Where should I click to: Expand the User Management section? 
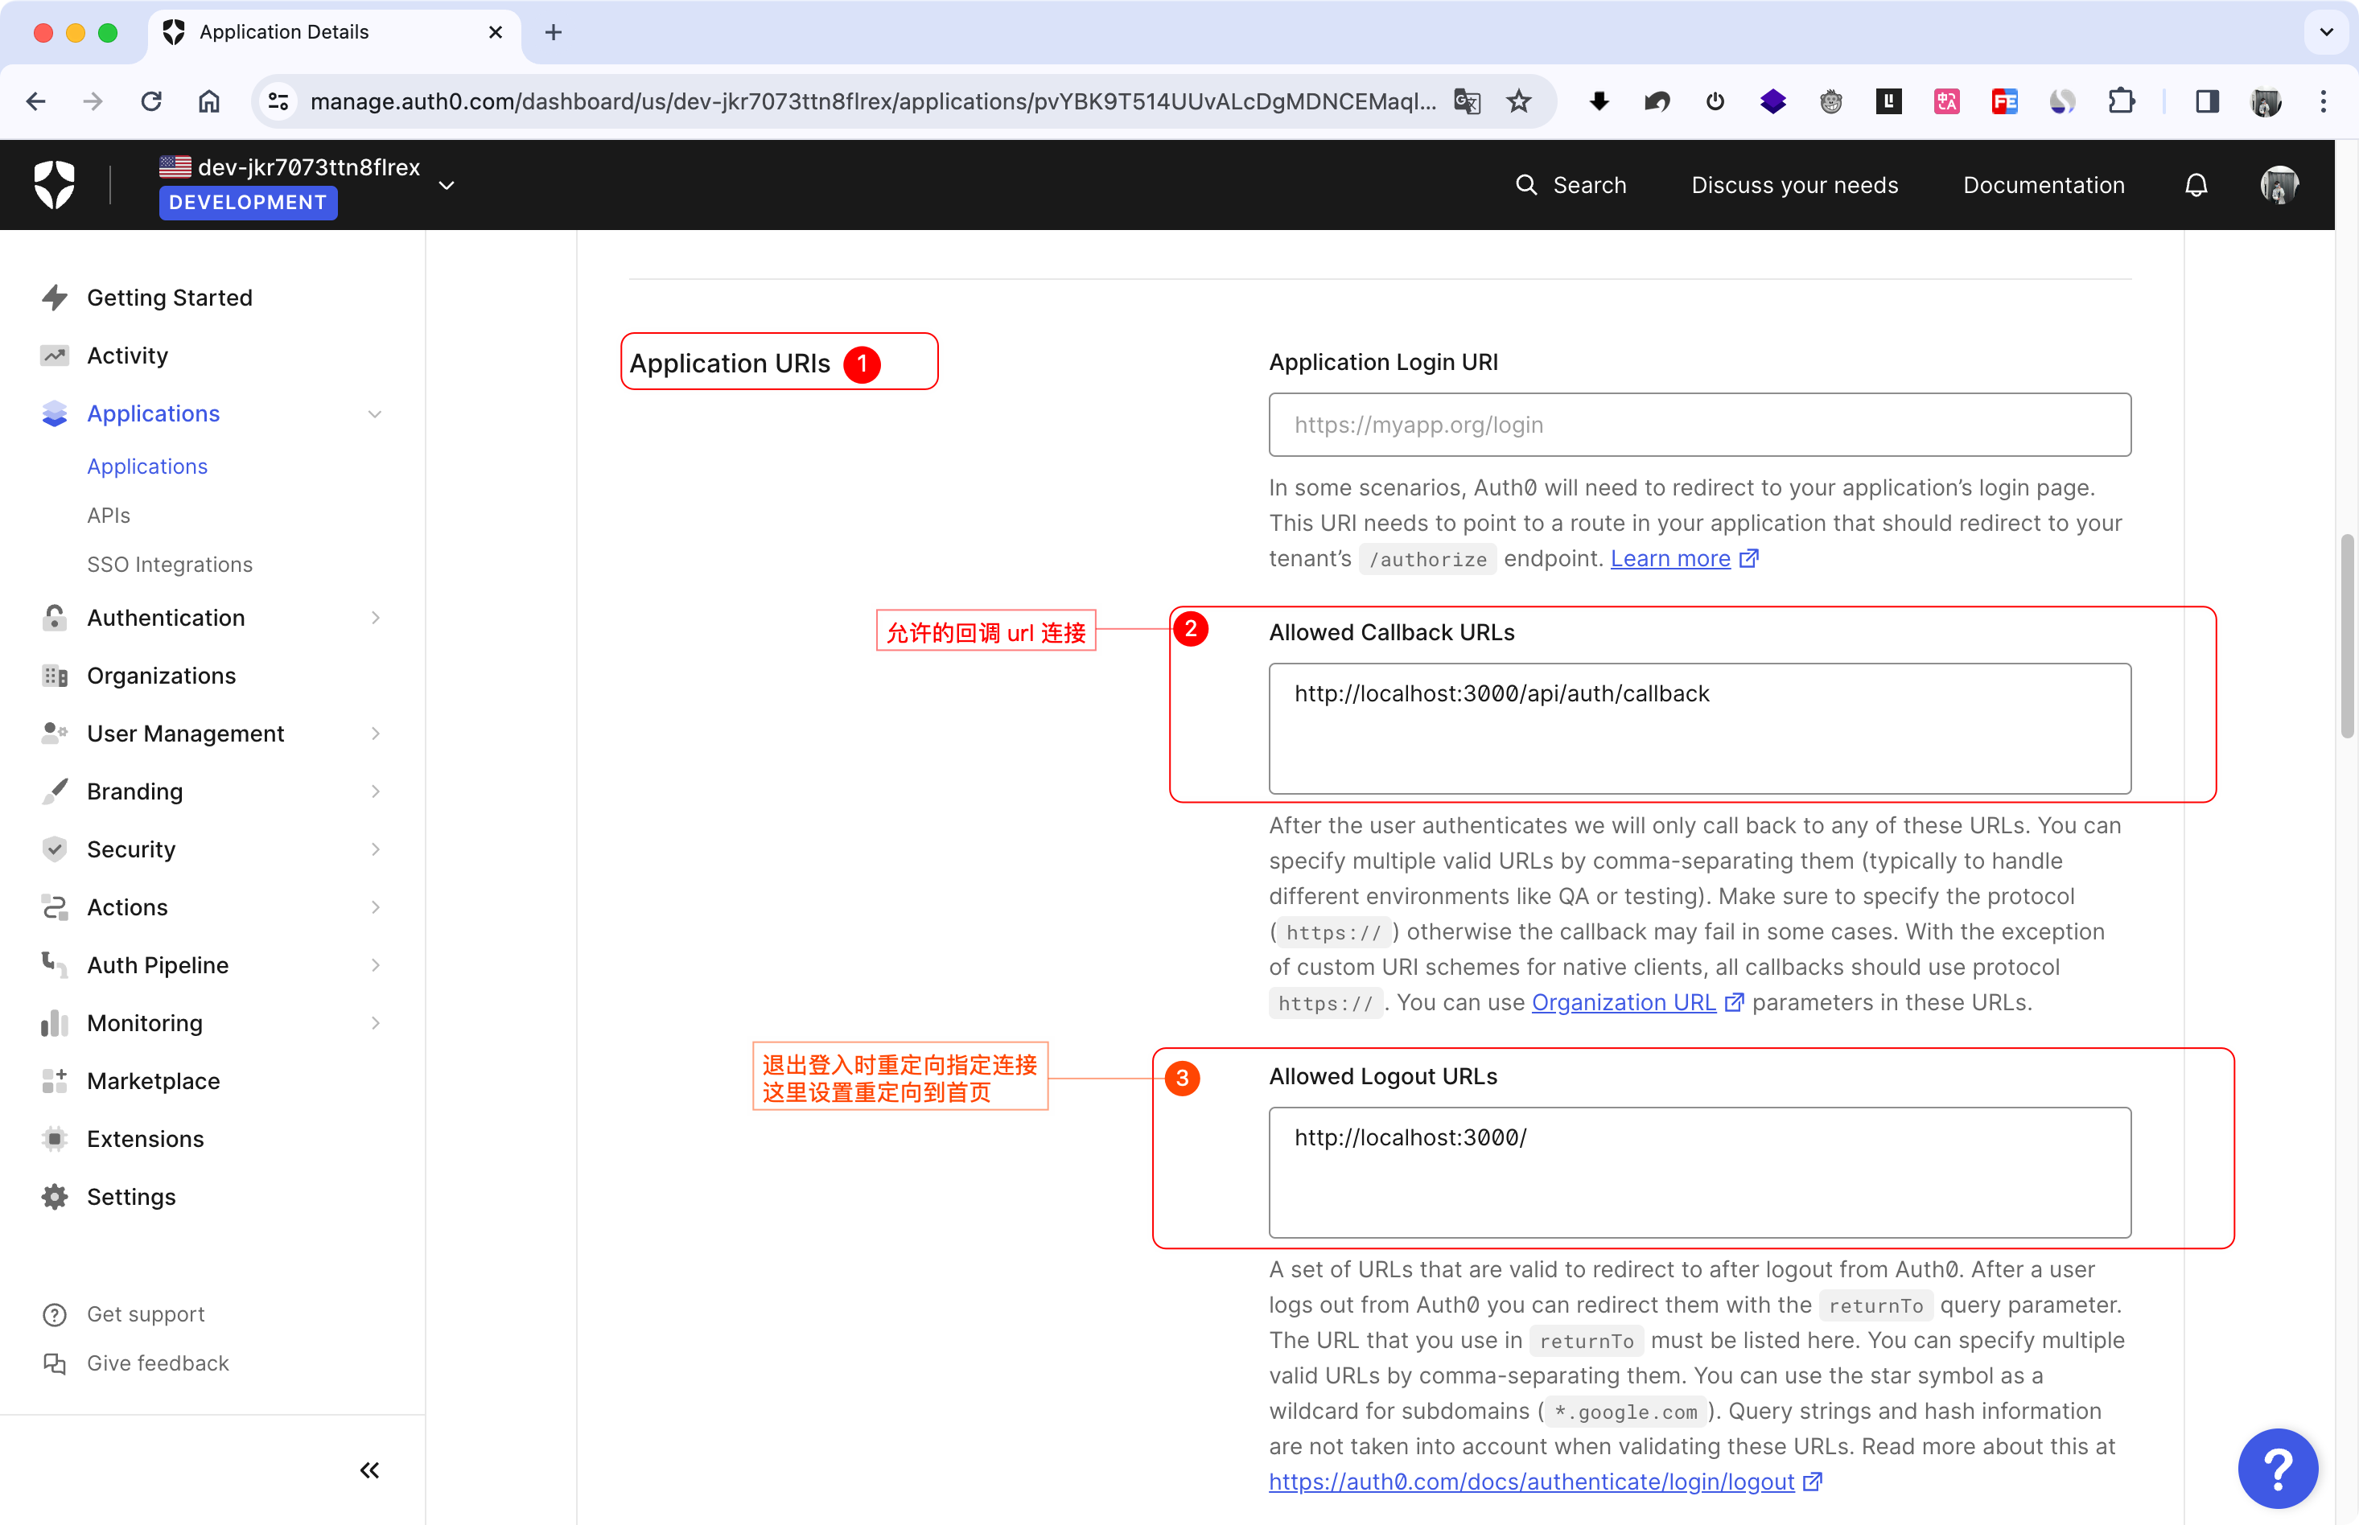[x=377, y=733]
